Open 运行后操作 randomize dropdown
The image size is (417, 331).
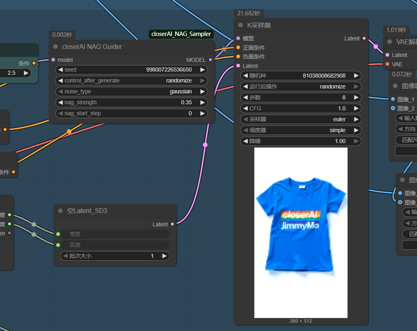click(301, 86)
